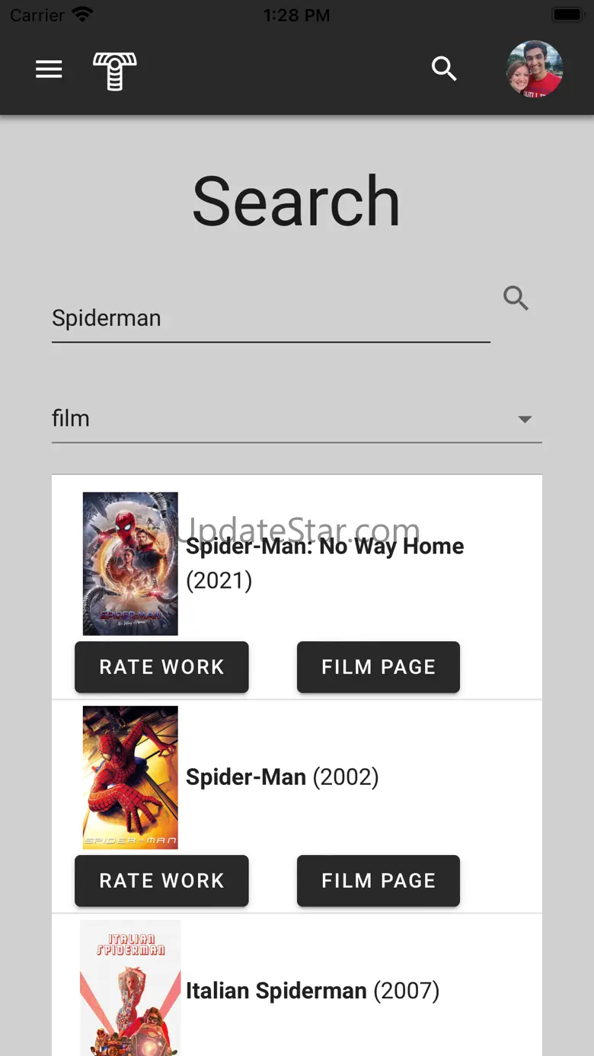Expand the film type dropdown arrow
The image size is (594, 1056).
[x=525, y=419]
